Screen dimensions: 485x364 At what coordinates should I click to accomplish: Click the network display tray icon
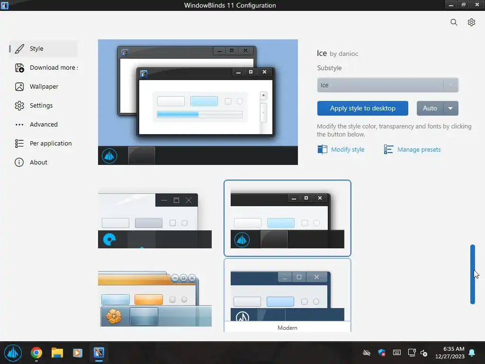point(412,353)
